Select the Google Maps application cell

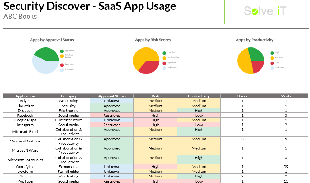(25, 120)
